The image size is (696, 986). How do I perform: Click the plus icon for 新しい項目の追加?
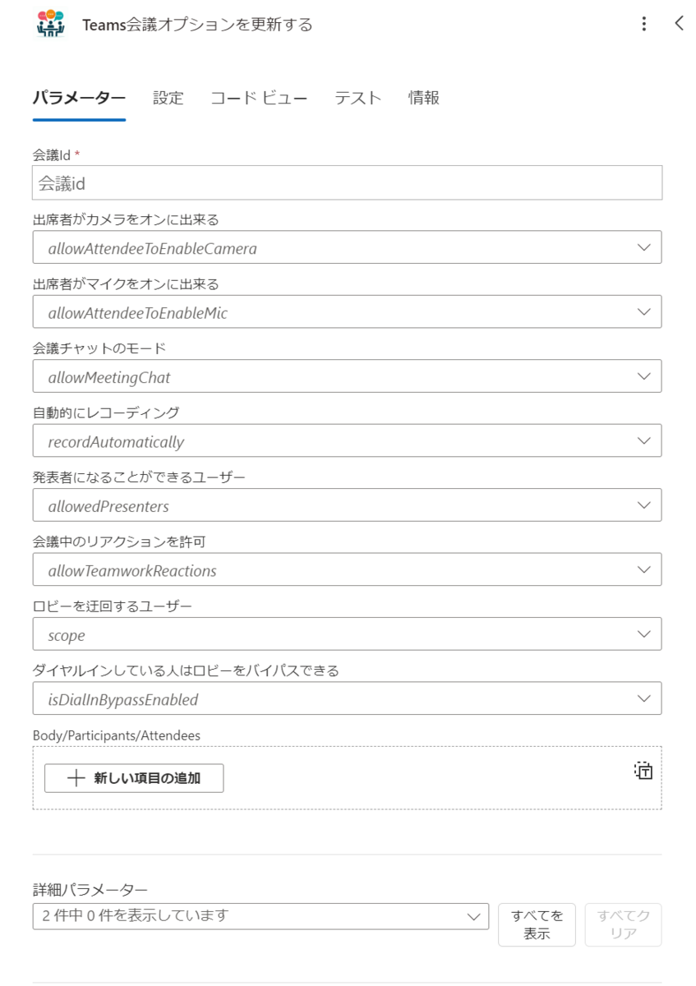click(76, 778)
